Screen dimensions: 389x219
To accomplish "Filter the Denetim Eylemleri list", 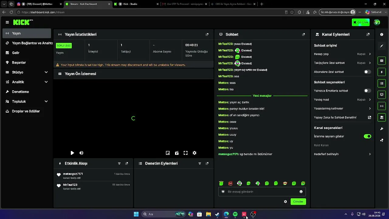I will 200,163.
